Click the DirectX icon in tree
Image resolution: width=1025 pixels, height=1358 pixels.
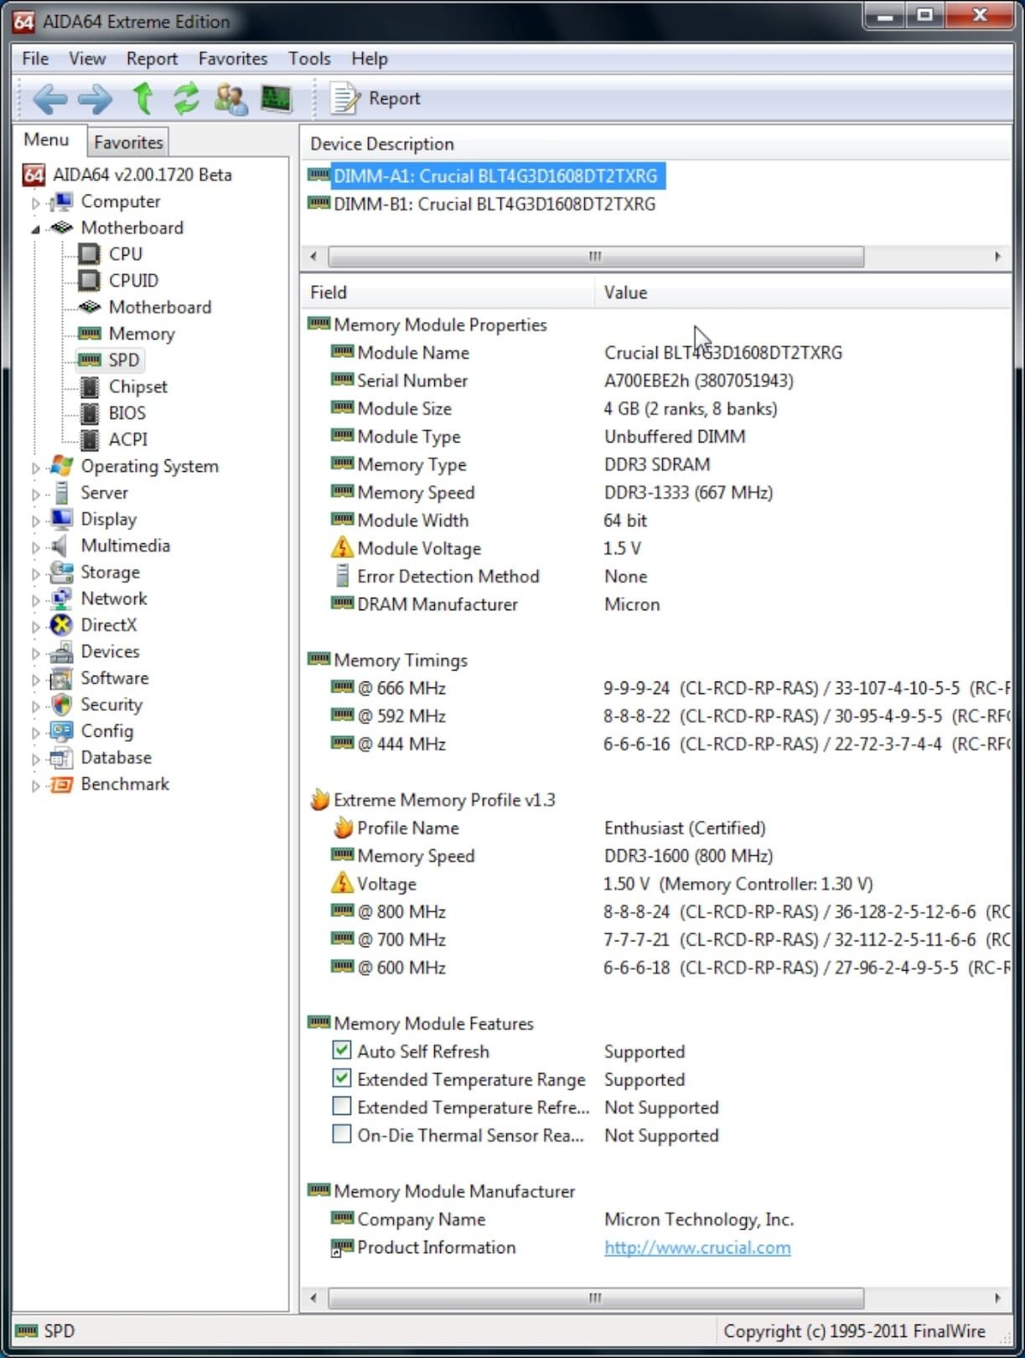tap(61, 625)
